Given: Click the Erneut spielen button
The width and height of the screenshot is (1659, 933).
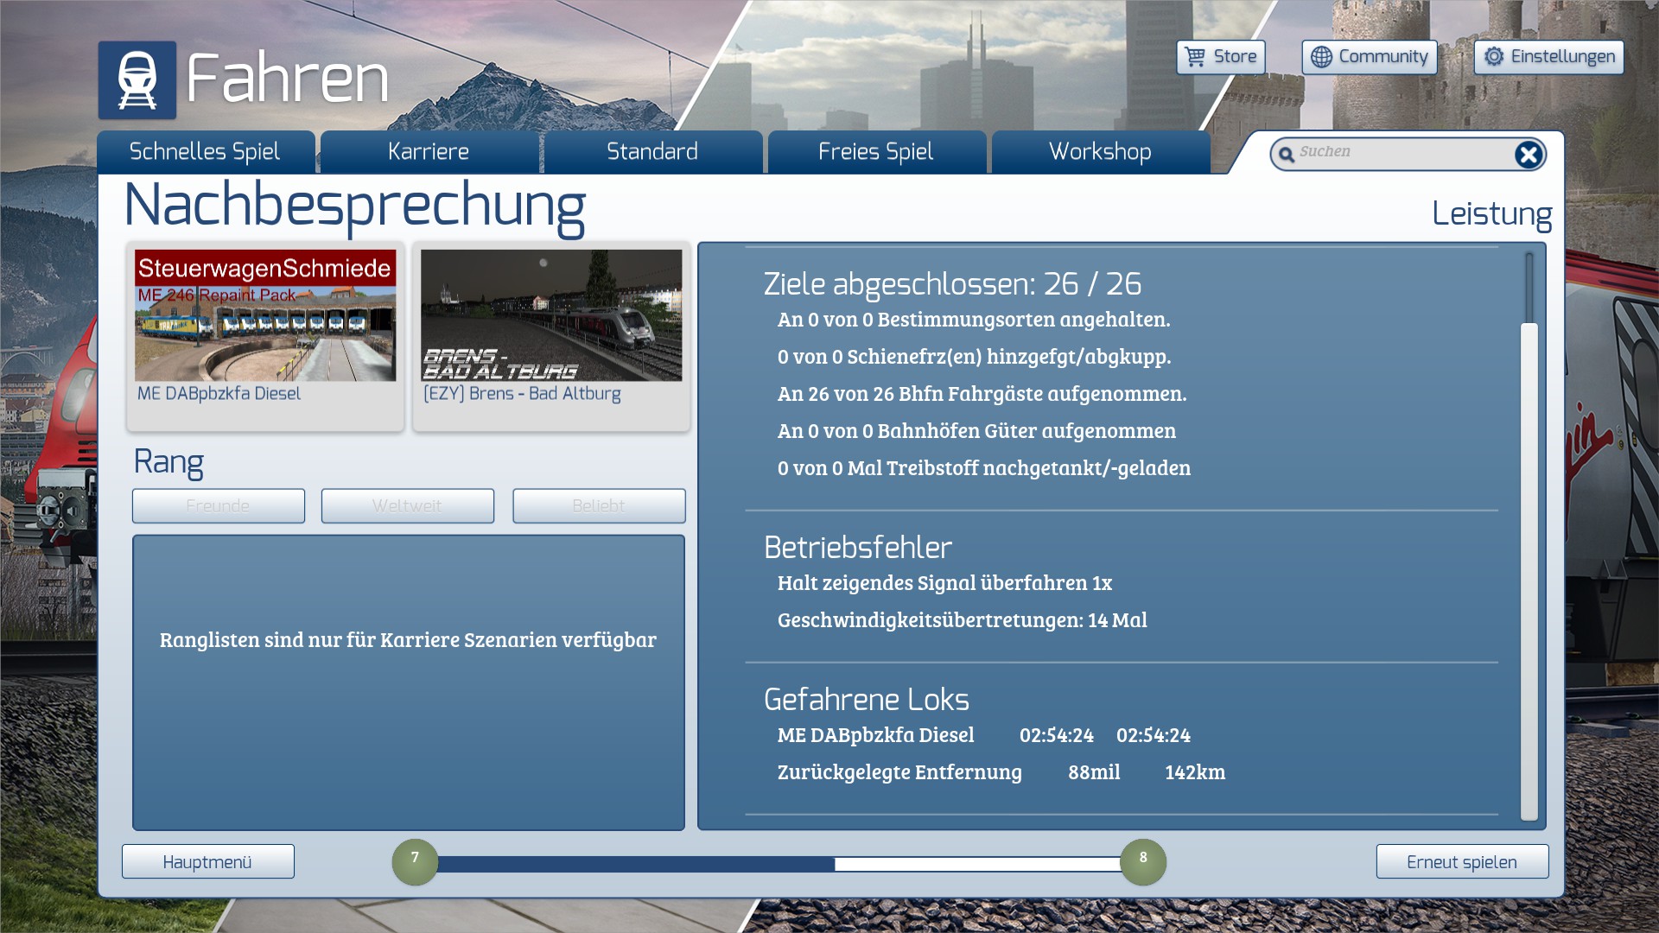Looking at the screenshot, I should 1461,861.
